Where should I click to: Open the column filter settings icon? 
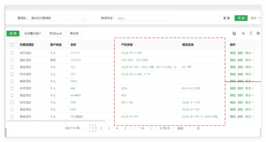click(243, 34)
